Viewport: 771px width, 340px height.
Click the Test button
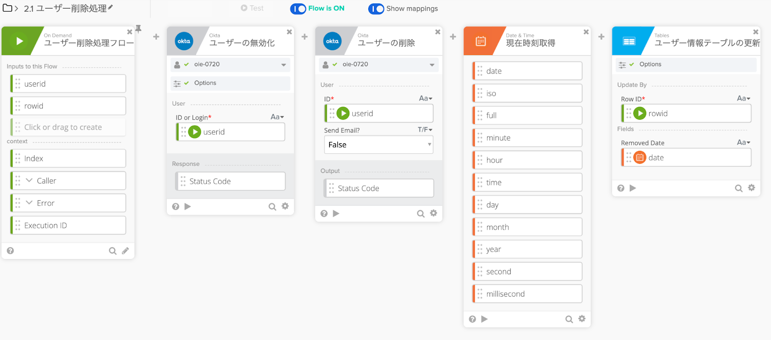pyautogui.click(x=252, y=8)
